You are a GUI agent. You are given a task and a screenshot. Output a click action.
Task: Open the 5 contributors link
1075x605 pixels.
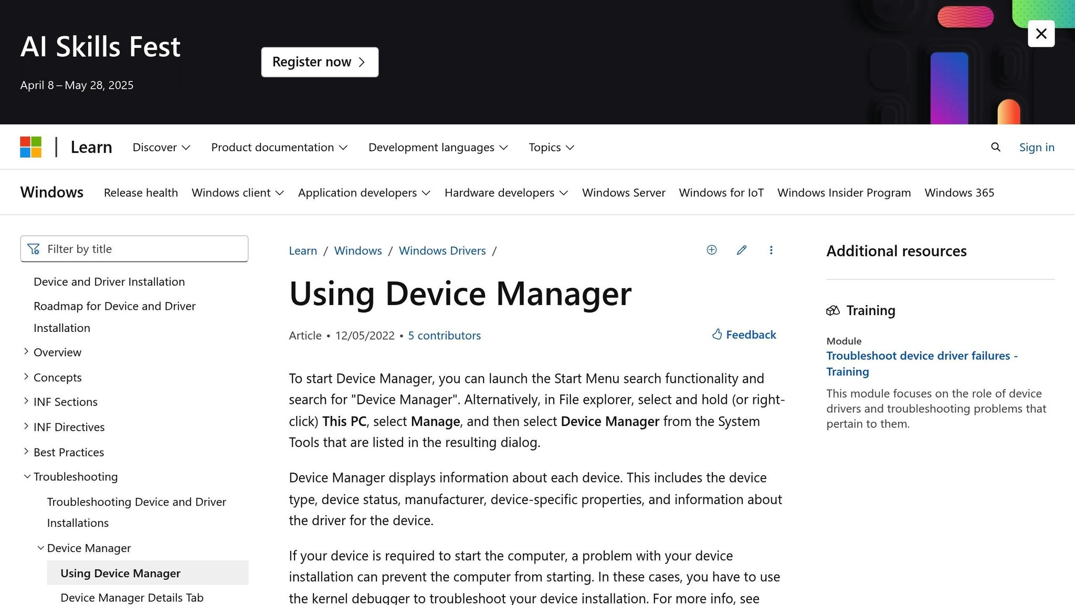pyautogui.click(x=445, y=336)
